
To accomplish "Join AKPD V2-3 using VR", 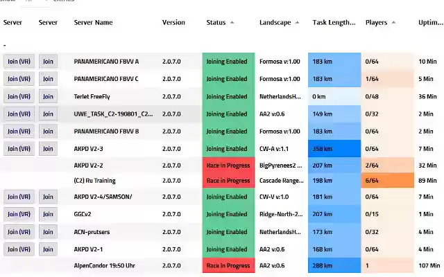I will [19, 148].
